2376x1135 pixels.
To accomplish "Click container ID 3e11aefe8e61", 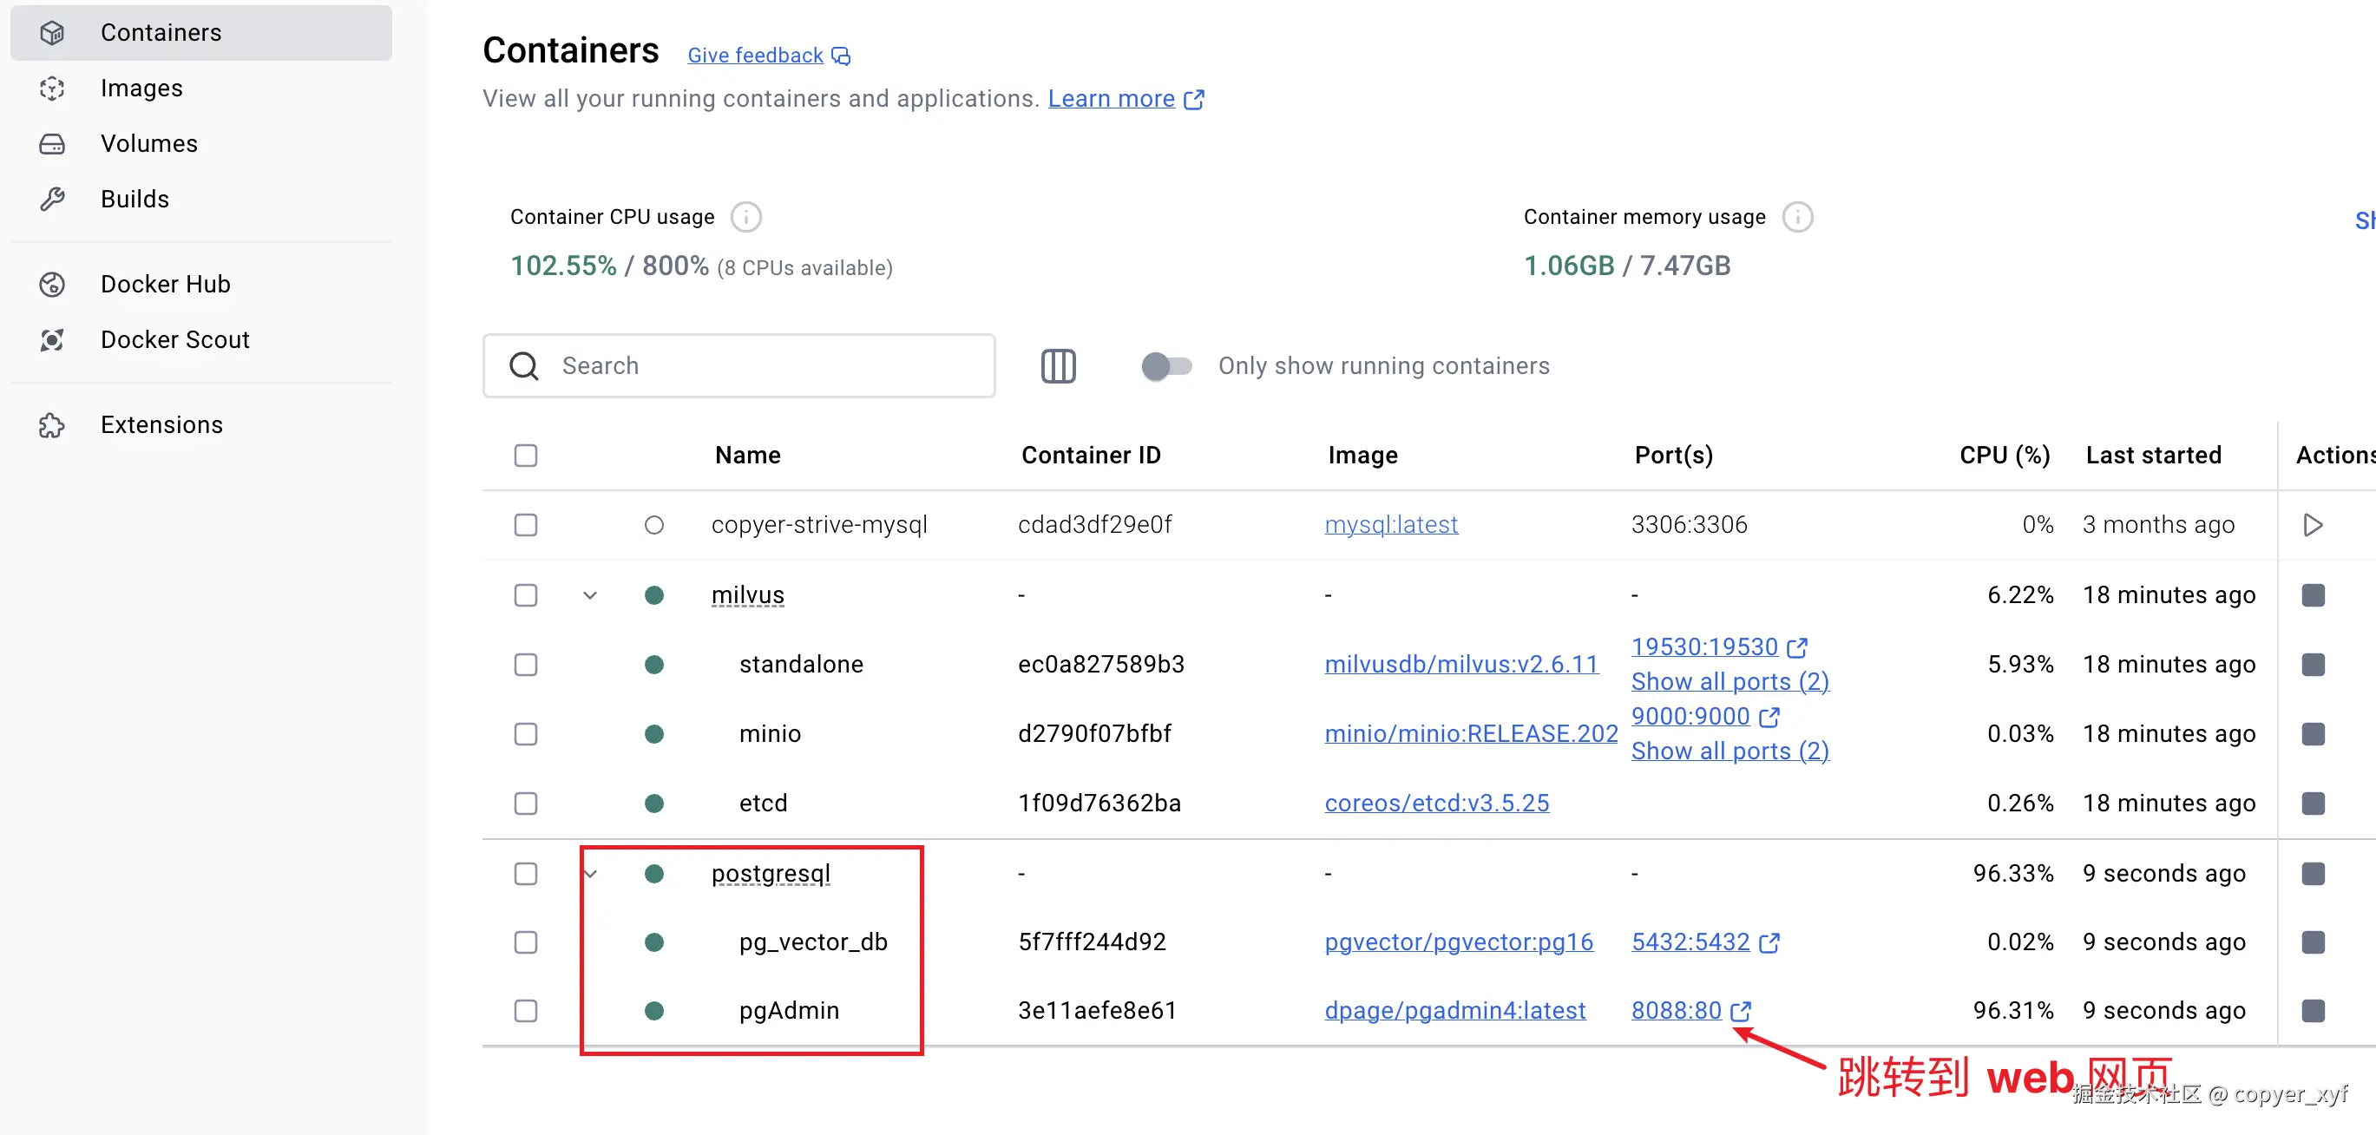I will 1097,1011.
